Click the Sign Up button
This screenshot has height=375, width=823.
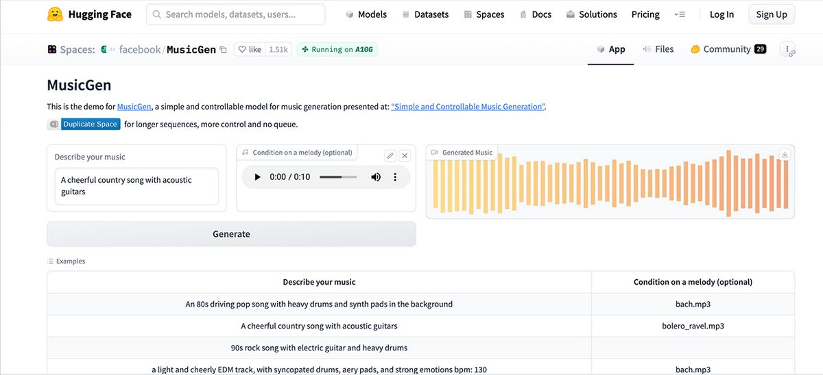tap(772, 14)
